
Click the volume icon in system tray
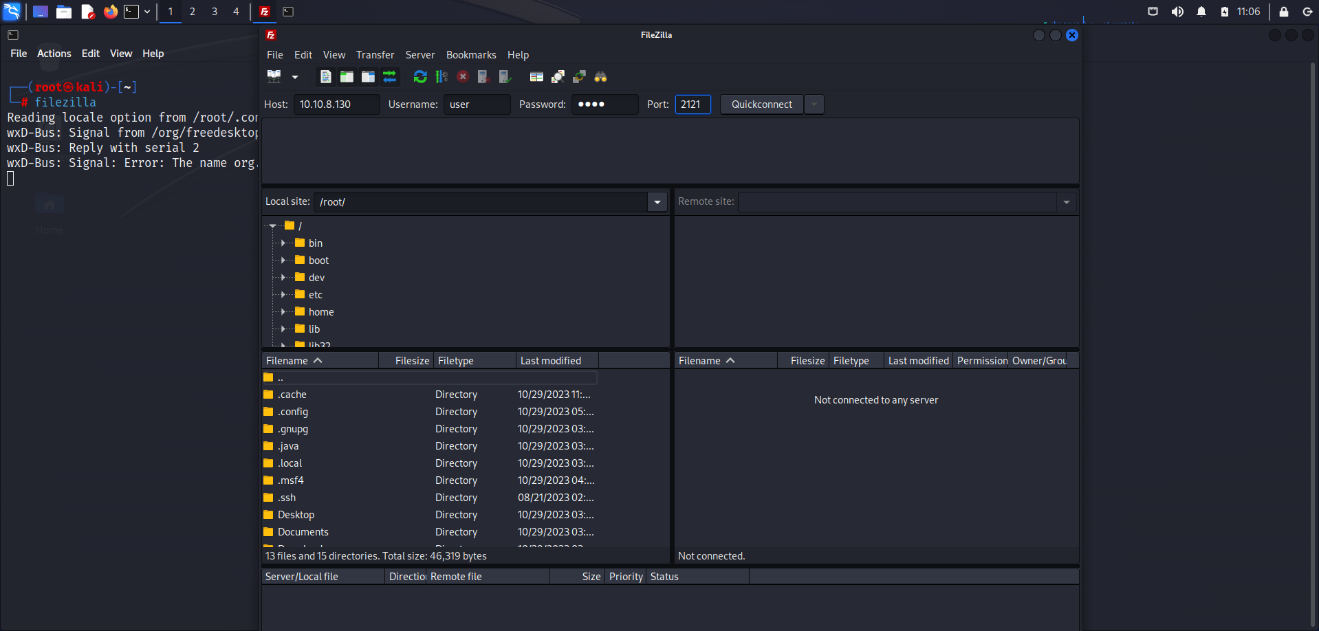[x=1177, y=12]
